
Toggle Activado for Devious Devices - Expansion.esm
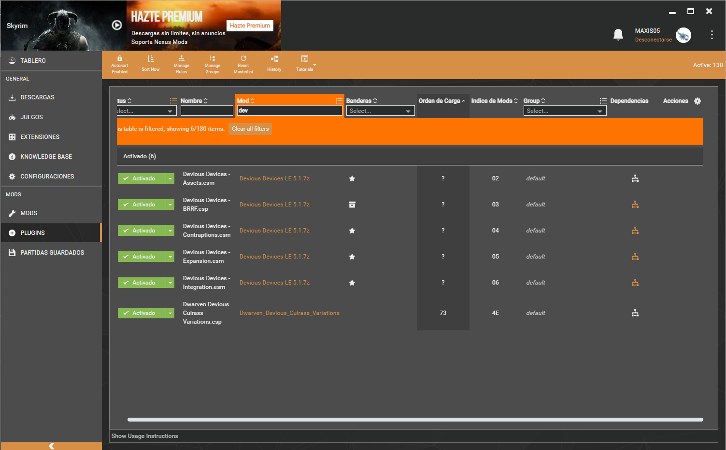(x=142, y=257)
